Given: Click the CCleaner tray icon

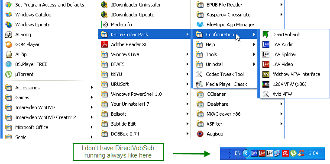Looking at the screenshot, I should [301, 153].
